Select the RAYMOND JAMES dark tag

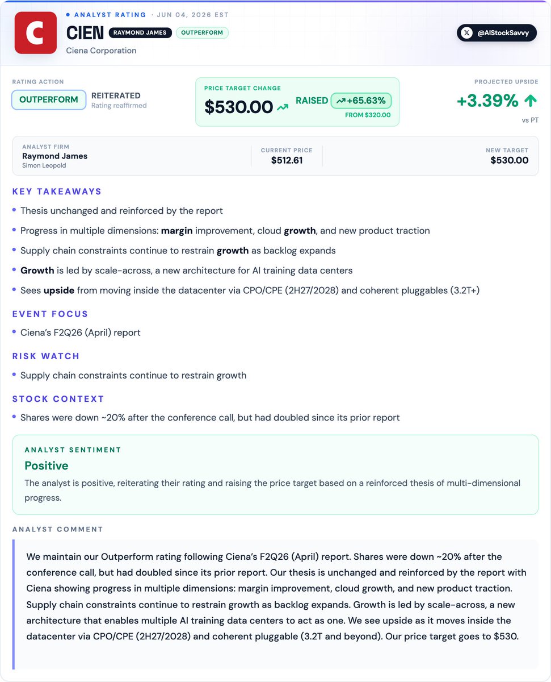140,32
